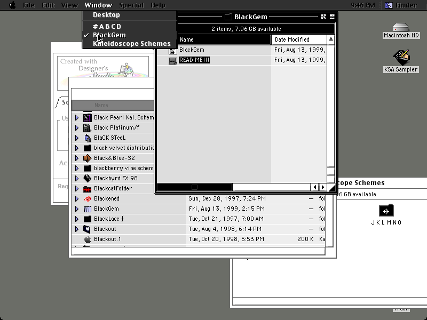Click the collapse box on the BlackGem title bar

332,17
